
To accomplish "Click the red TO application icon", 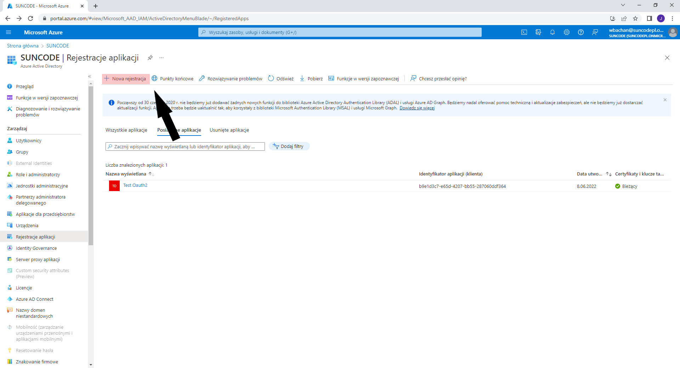I will tap(114, 186).
